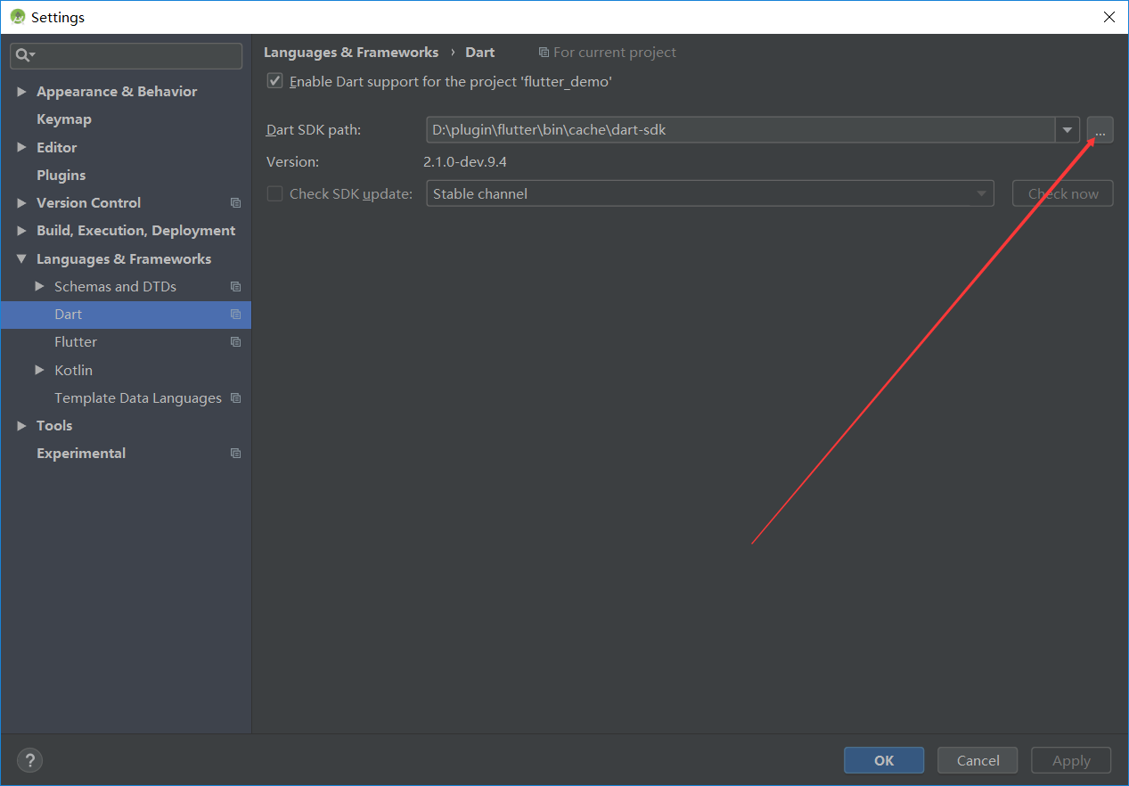This screenshot has width=1129, height=786.
Task: Close the Settings dialog window
Action: [1109, 17]
